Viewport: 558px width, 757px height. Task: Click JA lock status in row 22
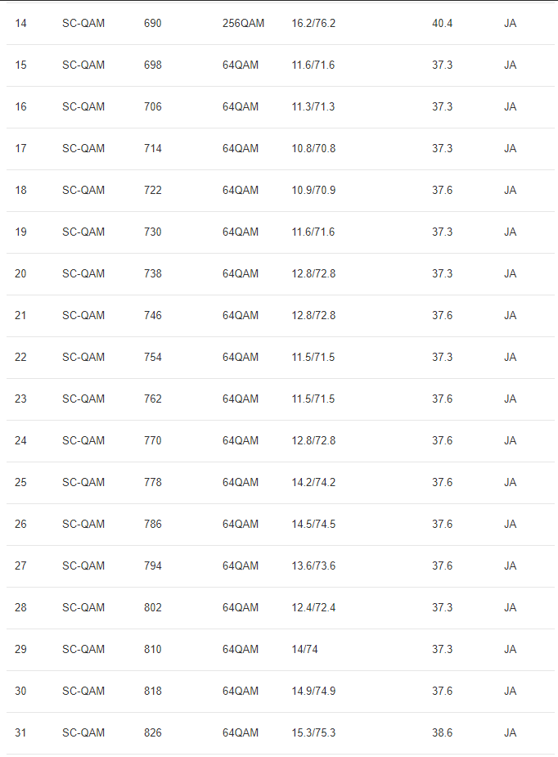[511, 358]
